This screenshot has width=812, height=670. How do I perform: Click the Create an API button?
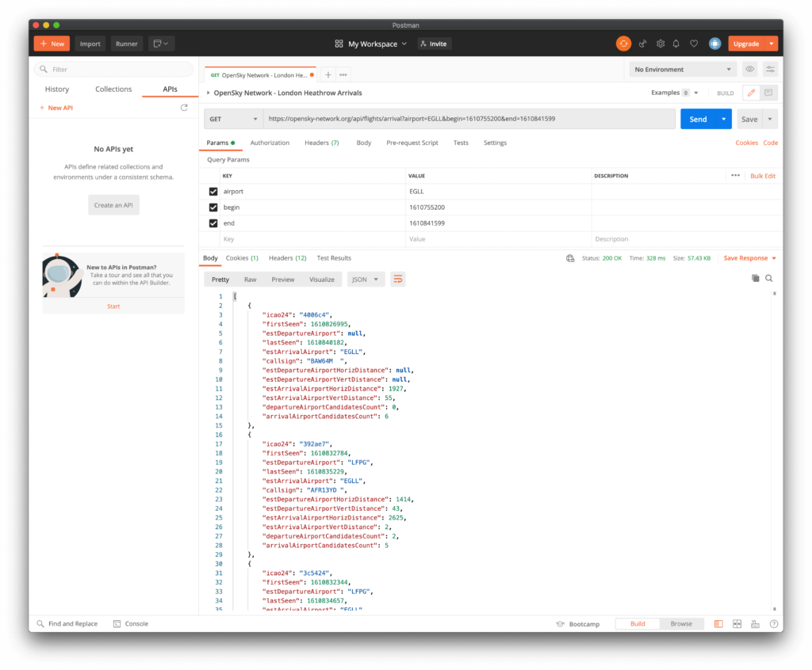113,204
